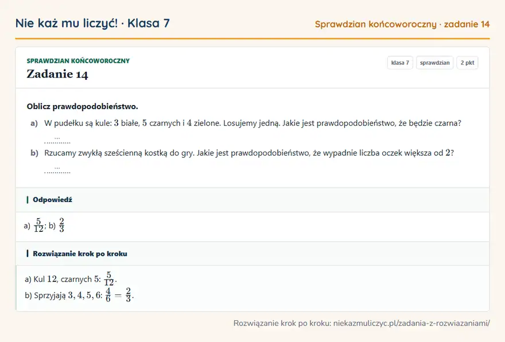Click the 'klasa 7' tag
Viewport: 505px width, 342px height.
400,63
